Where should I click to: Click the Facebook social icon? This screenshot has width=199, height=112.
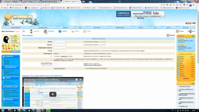(186, 23)
